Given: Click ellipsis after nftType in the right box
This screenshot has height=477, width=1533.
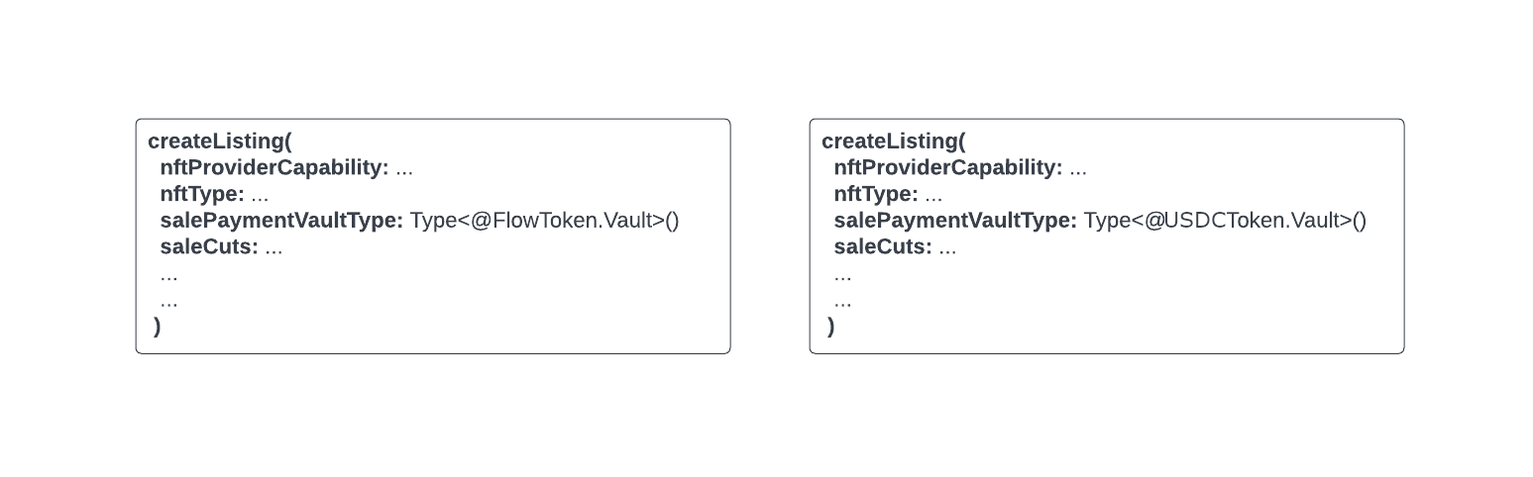Looking at the screenshot, I should (x=933, y=197).
